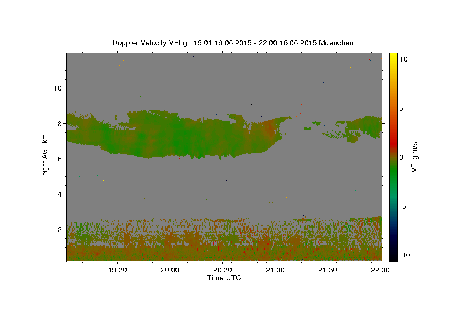Click the '20:00' time tick label
Image resolution: width=472 pixels, height=314 pixels.
coord(170,270)
